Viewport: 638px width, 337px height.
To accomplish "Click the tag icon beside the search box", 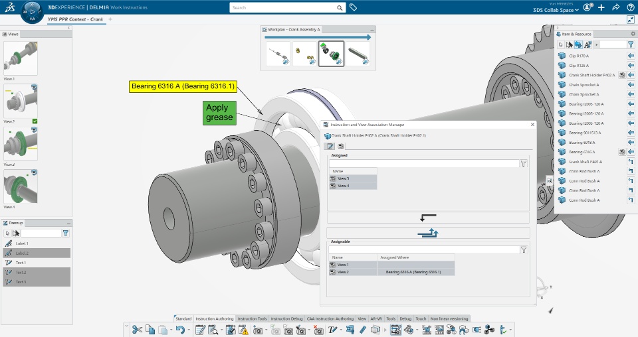I will [353, 7].
